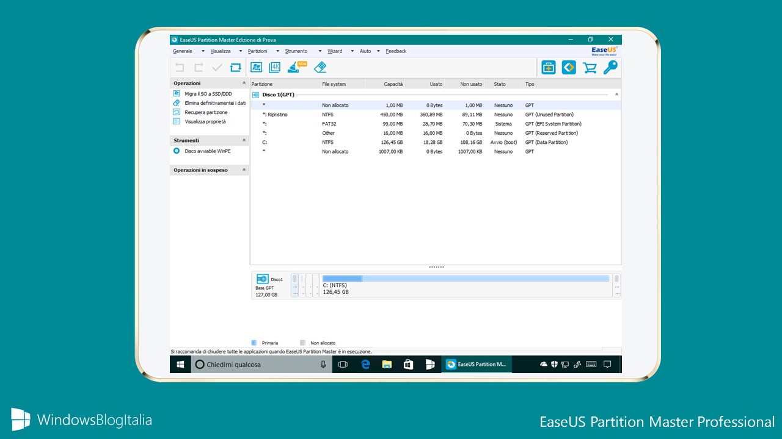Viewport: 782px width, 439px height.
Task: Click the WinPE disc icon in Strumenti
Action: click(x=177, y=151)
